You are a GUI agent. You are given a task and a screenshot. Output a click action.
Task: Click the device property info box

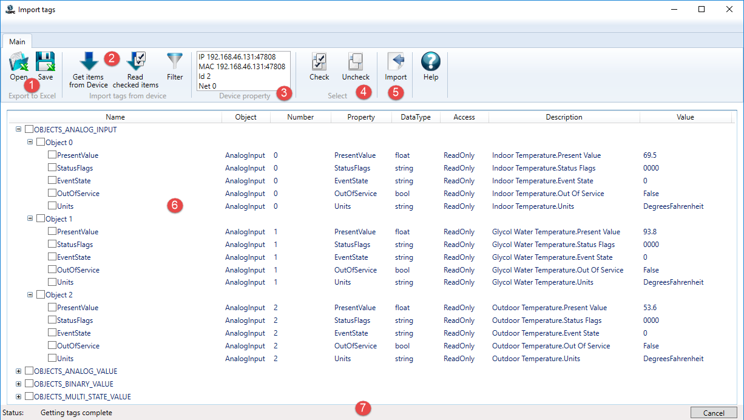[243, 71]
